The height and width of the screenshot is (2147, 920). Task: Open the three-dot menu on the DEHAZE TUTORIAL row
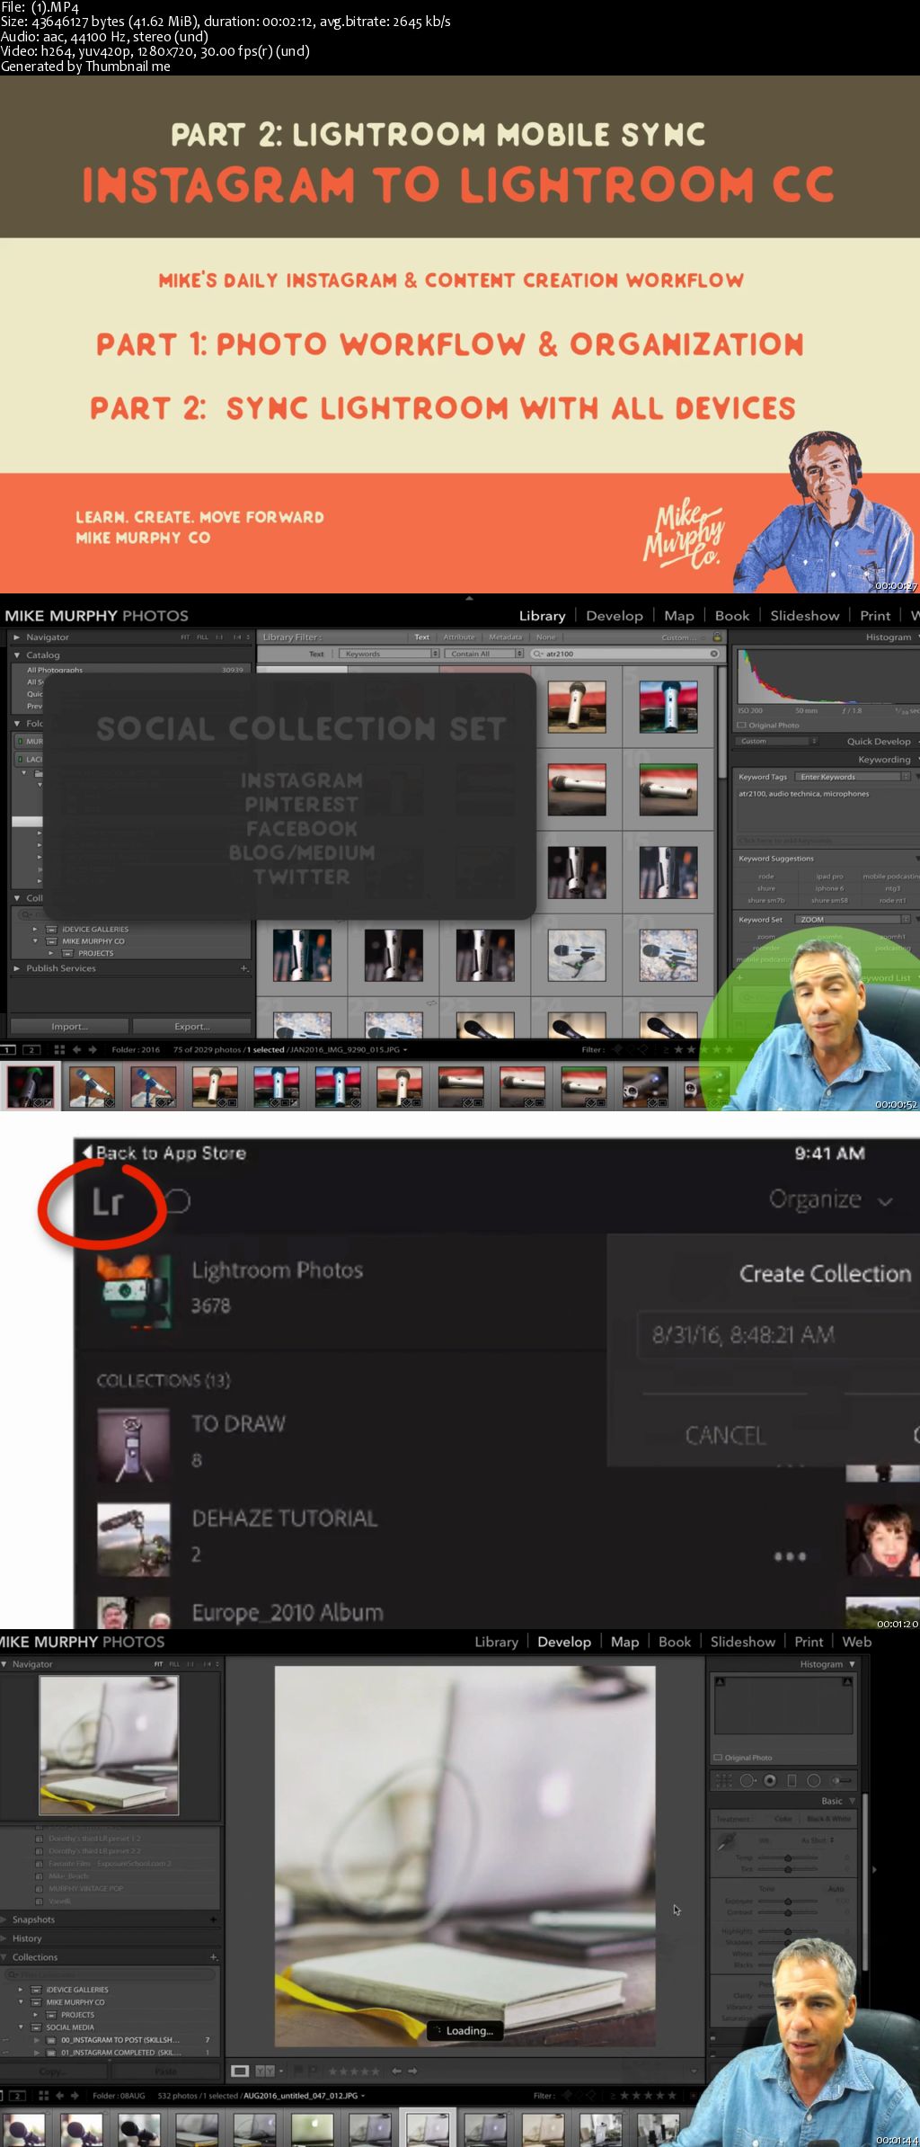(x=790, y=1556)
